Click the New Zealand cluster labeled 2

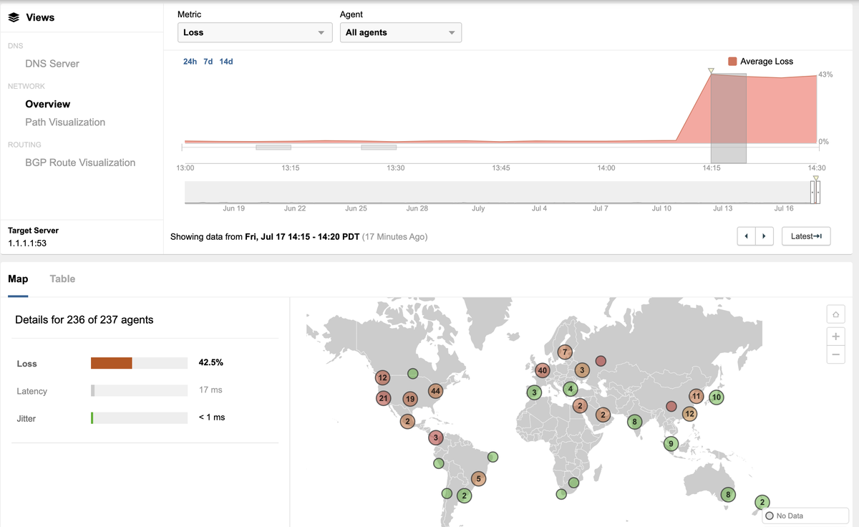click(x=762, y=503)
